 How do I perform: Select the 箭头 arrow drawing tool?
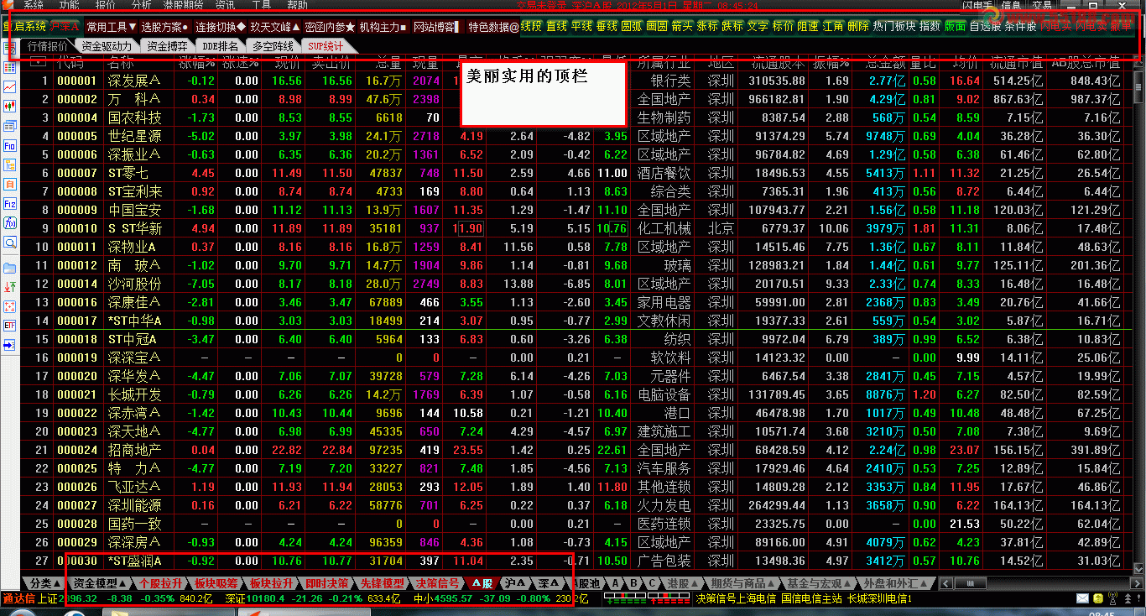coord(682,27)
